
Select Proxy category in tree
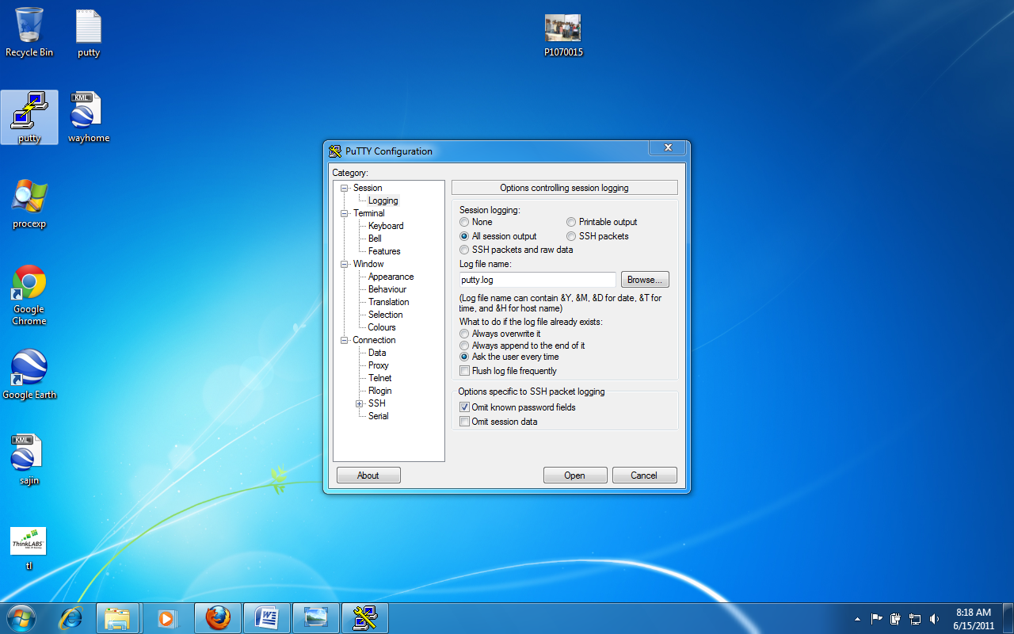click(379, 365)
